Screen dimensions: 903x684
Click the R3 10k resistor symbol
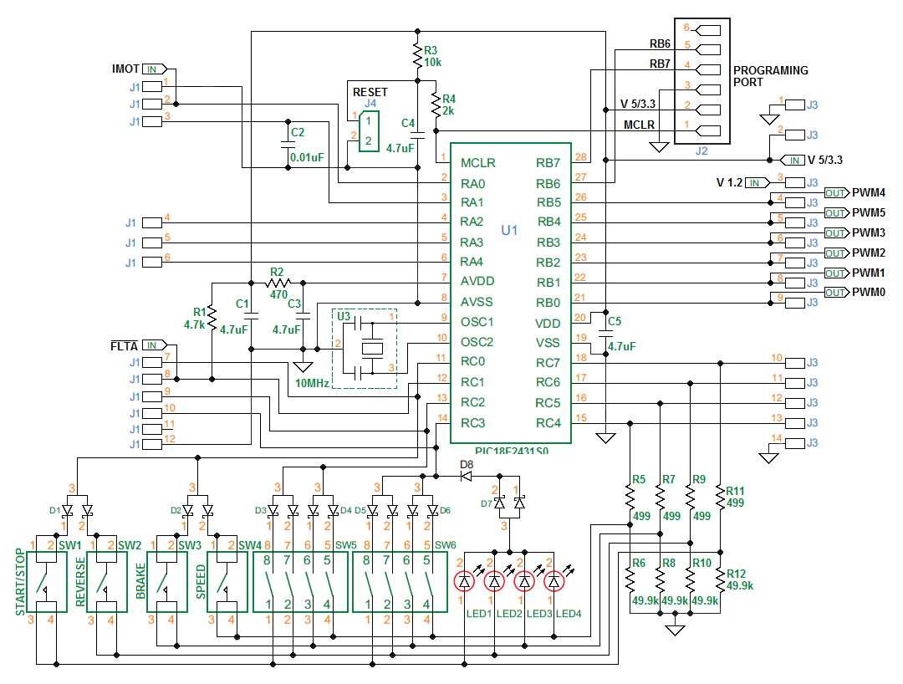coord(416,57)
